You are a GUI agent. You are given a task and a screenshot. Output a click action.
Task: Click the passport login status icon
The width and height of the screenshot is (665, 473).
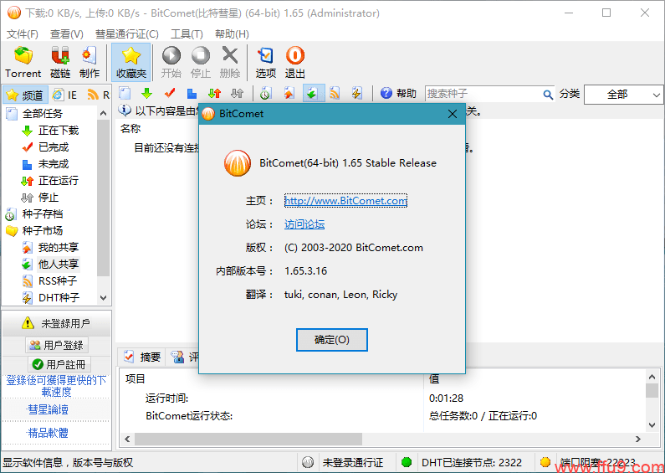pyautogui.click(x=308, y=462)
